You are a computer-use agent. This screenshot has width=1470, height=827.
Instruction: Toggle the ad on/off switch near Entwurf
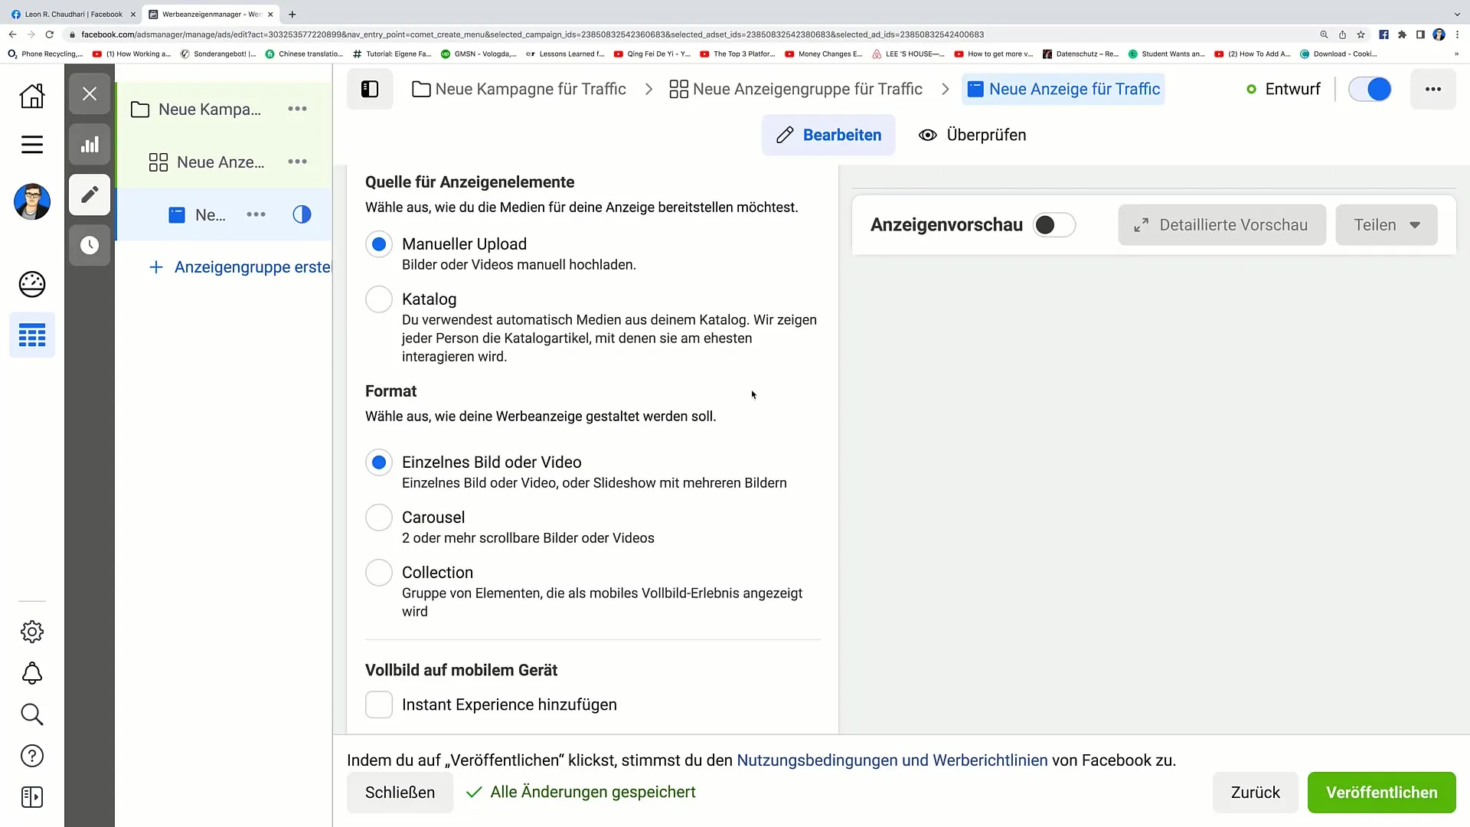(x=1370, y=89)
